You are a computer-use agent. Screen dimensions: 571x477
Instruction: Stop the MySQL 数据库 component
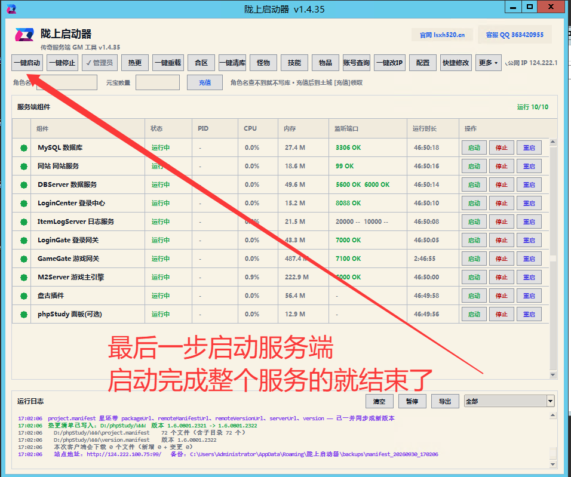tap(502, 147)
